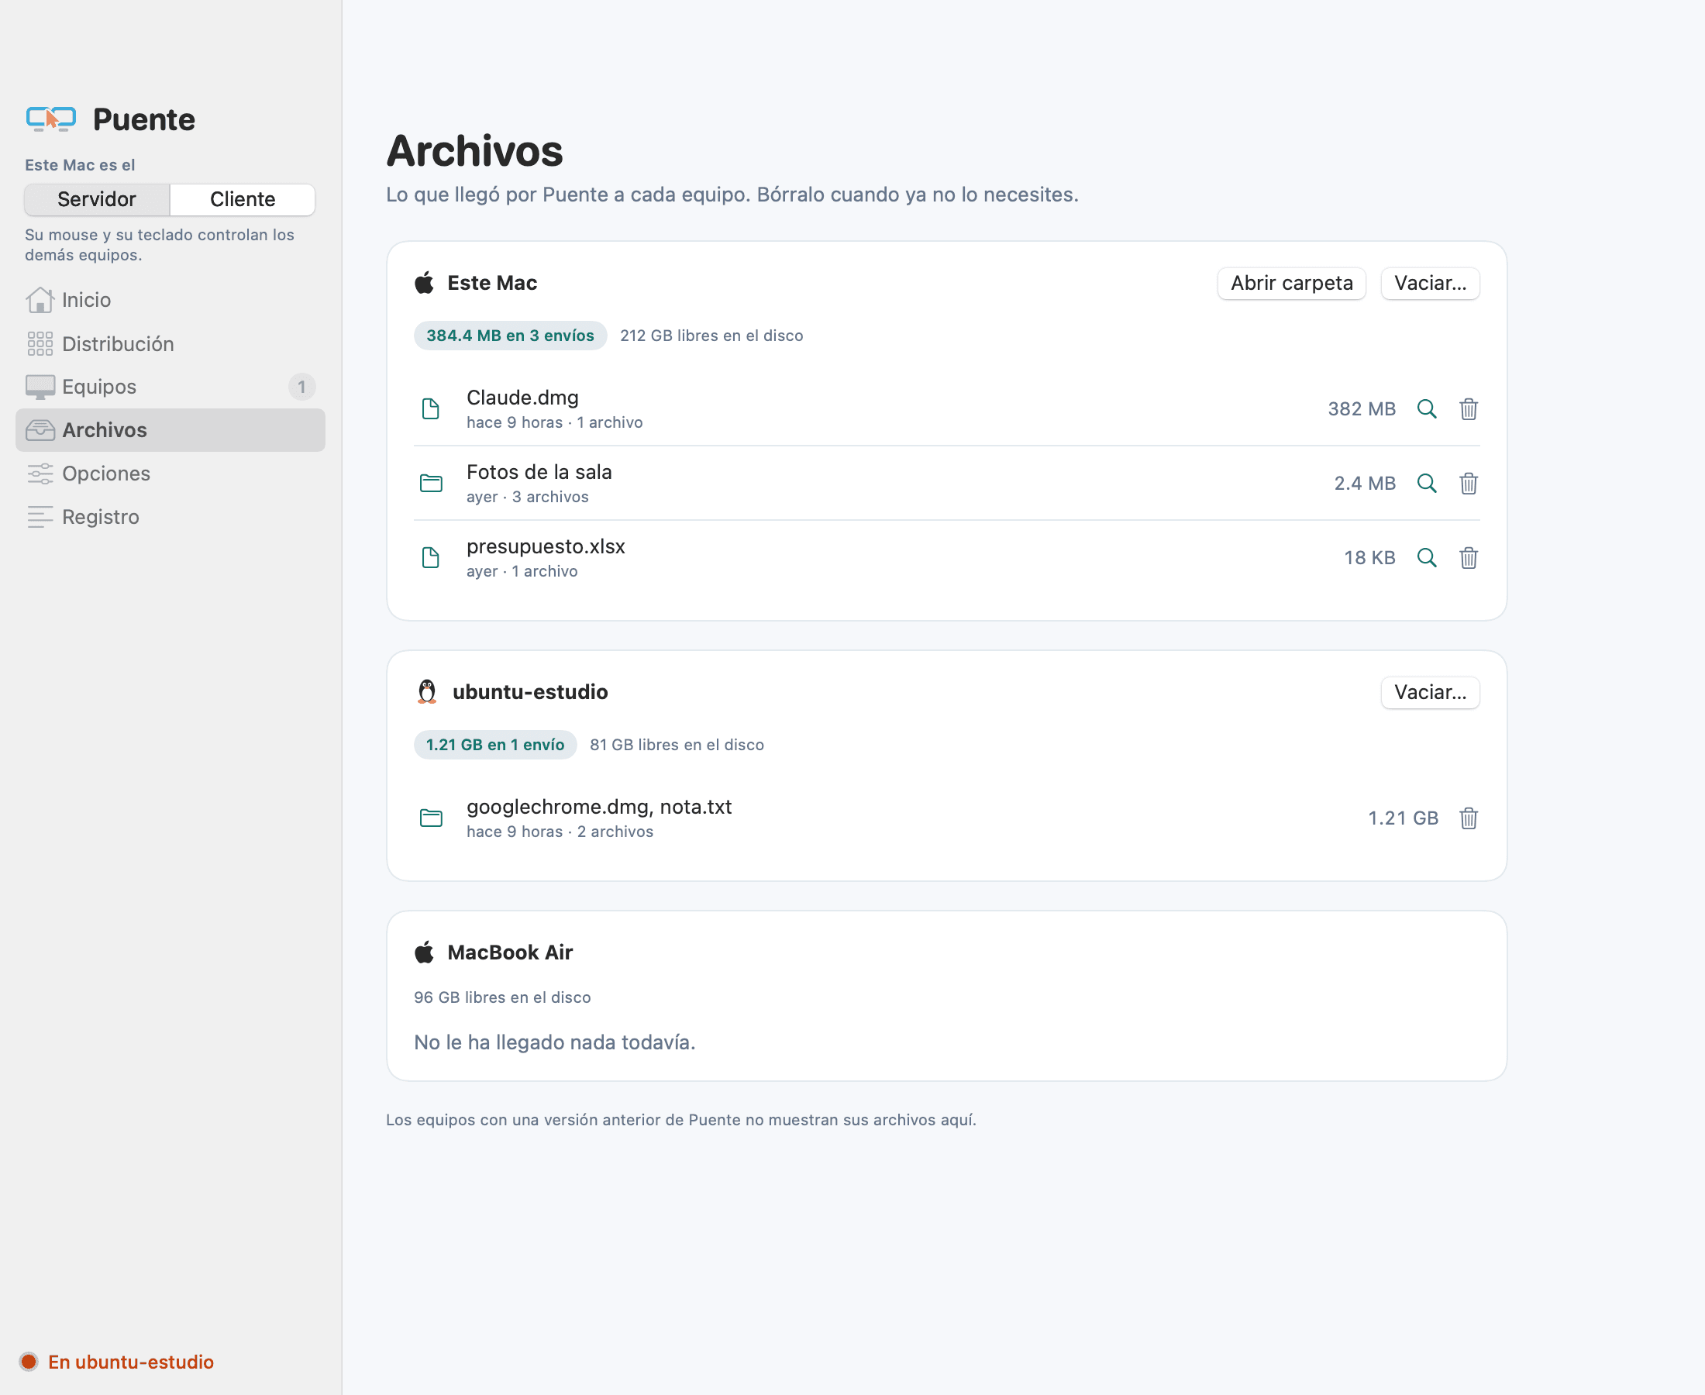
Task: Open the Registro section
Action: 170,517
